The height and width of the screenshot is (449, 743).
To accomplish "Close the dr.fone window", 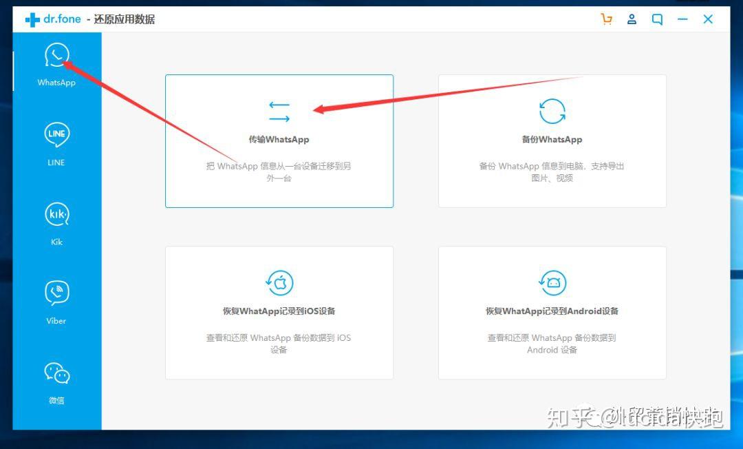I will point(708,19).
